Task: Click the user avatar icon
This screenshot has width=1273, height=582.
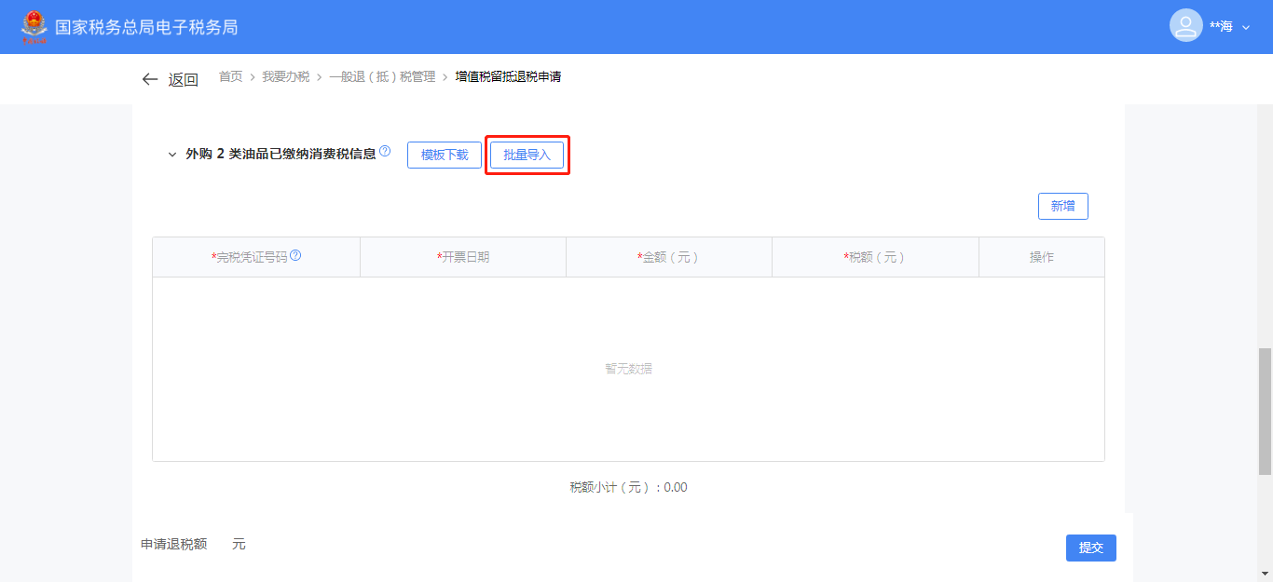Action: coord(1185,26)
